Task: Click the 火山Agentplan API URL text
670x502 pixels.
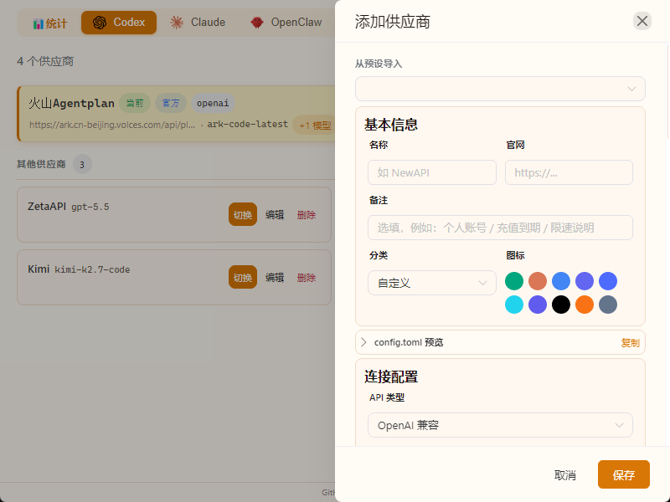Action: (112, 125)
